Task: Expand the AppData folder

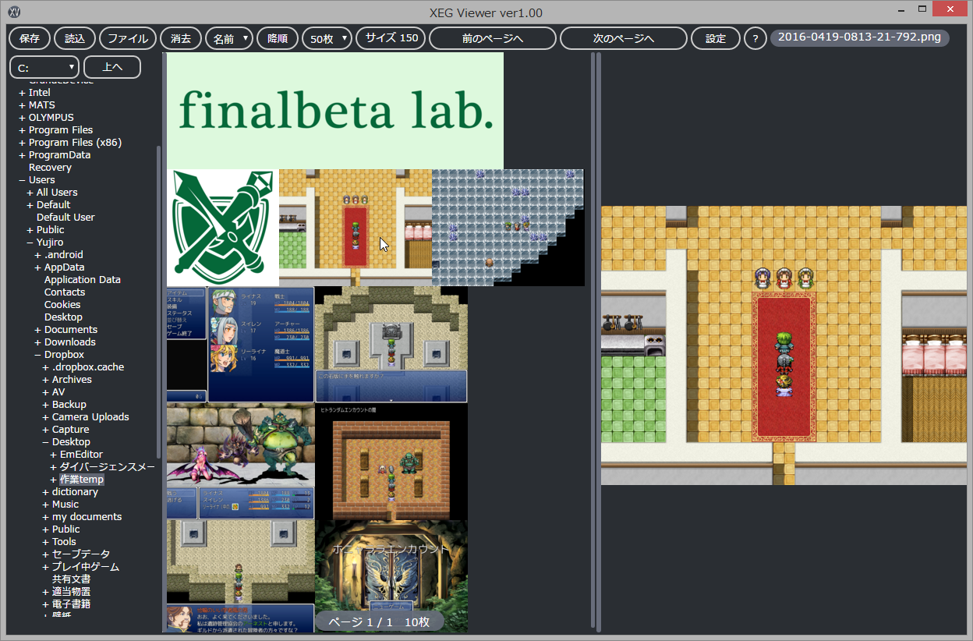Action: point(38,267)
